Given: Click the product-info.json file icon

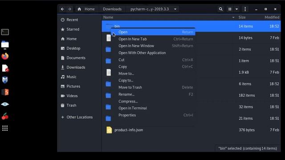Looking at the screenshot, I should (109, 130).
